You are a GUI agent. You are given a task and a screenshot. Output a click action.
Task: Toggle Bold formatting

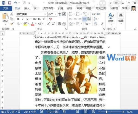click(x=18, y=19)
